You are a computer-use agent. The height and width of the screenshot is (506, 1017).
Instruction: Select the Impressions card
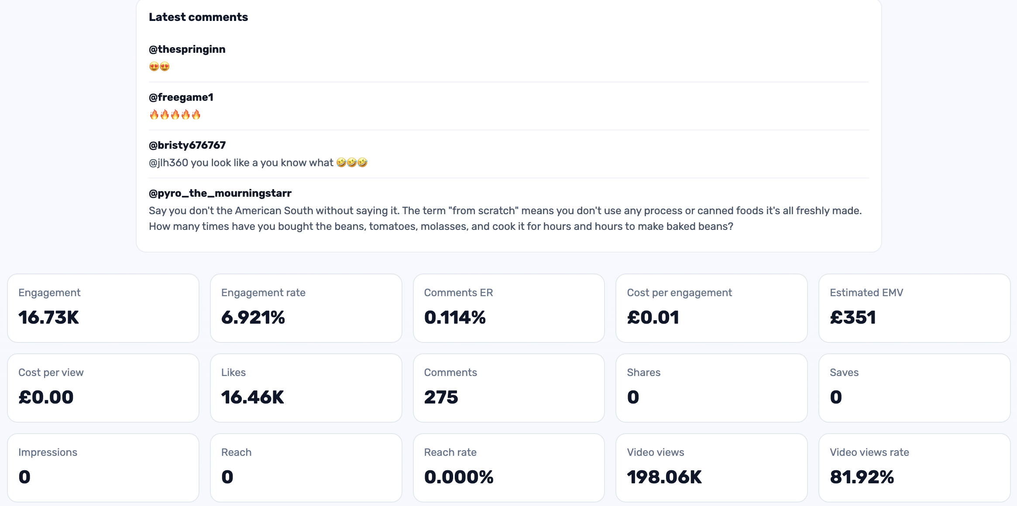point(103,467)
